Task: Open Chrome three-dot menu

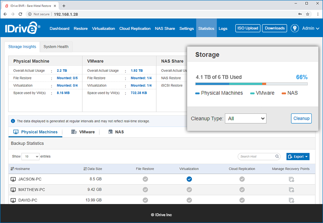Action: [318, 14]
